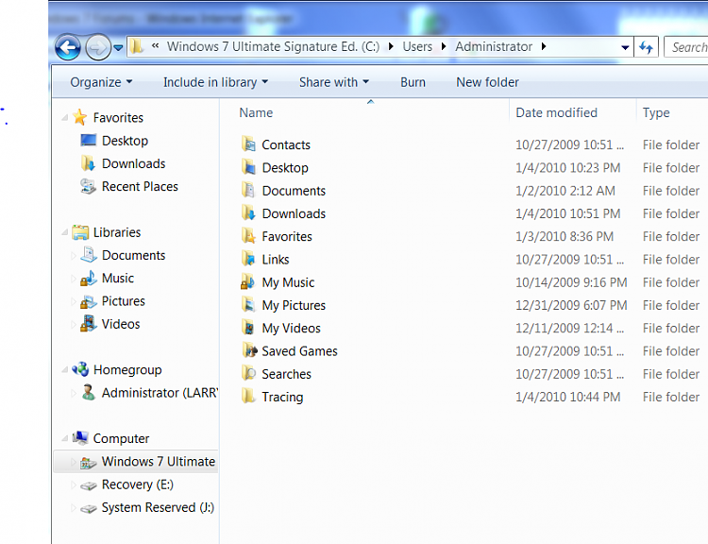
Task: Collapse the Favorites group in navigation pane
Action: pyautogui.click(x=65, y=117)
